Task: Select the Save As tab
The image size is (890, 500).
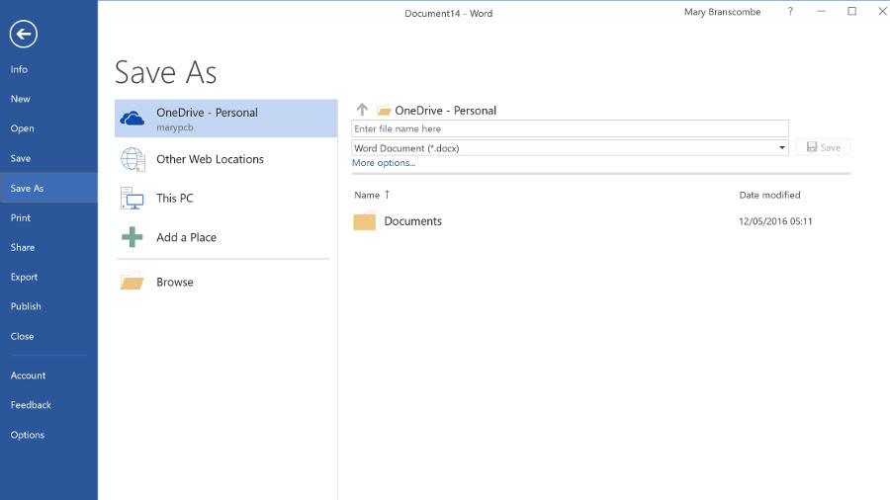Action: coord(48,188)
